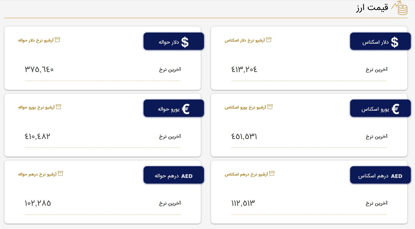415x229 pixels.
Task: Click the AED icon on درهم اسکناس
Action: pos(396,176)
